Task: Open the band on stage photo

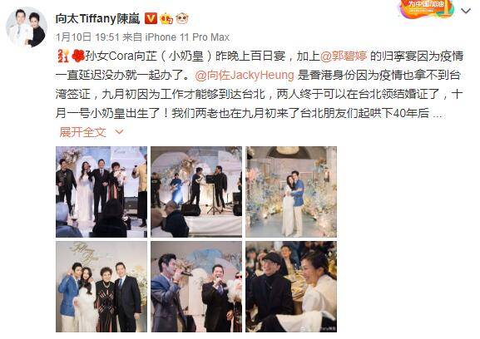Action: (x=196, y=192)
